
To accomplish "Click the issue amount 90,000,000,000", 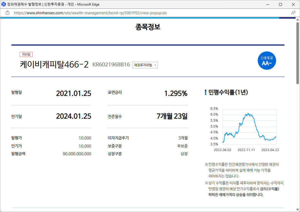I will click(x=77, y=154).
